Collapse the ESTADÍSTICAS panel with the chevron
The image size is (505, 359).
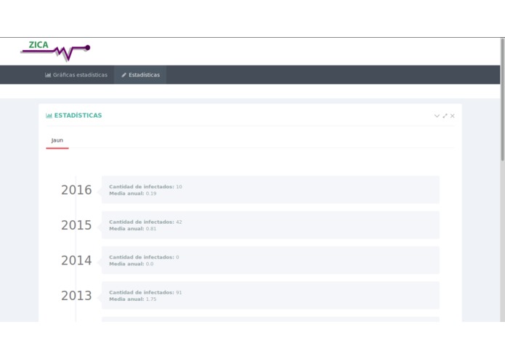pyautogui.click(x=437, y=116)
